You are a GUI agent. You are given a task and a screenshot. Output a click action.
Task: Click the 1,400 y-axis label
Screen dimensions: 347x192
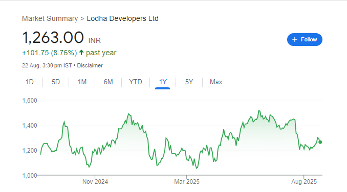(x=30, y=126)
